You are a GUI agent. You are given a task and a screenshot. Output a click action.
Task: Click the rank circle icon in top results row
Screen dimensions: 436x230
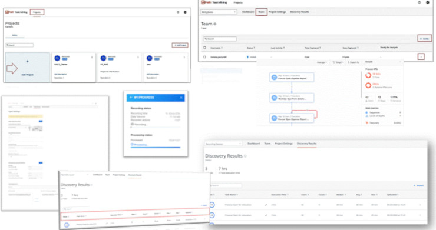pos(212,205)
